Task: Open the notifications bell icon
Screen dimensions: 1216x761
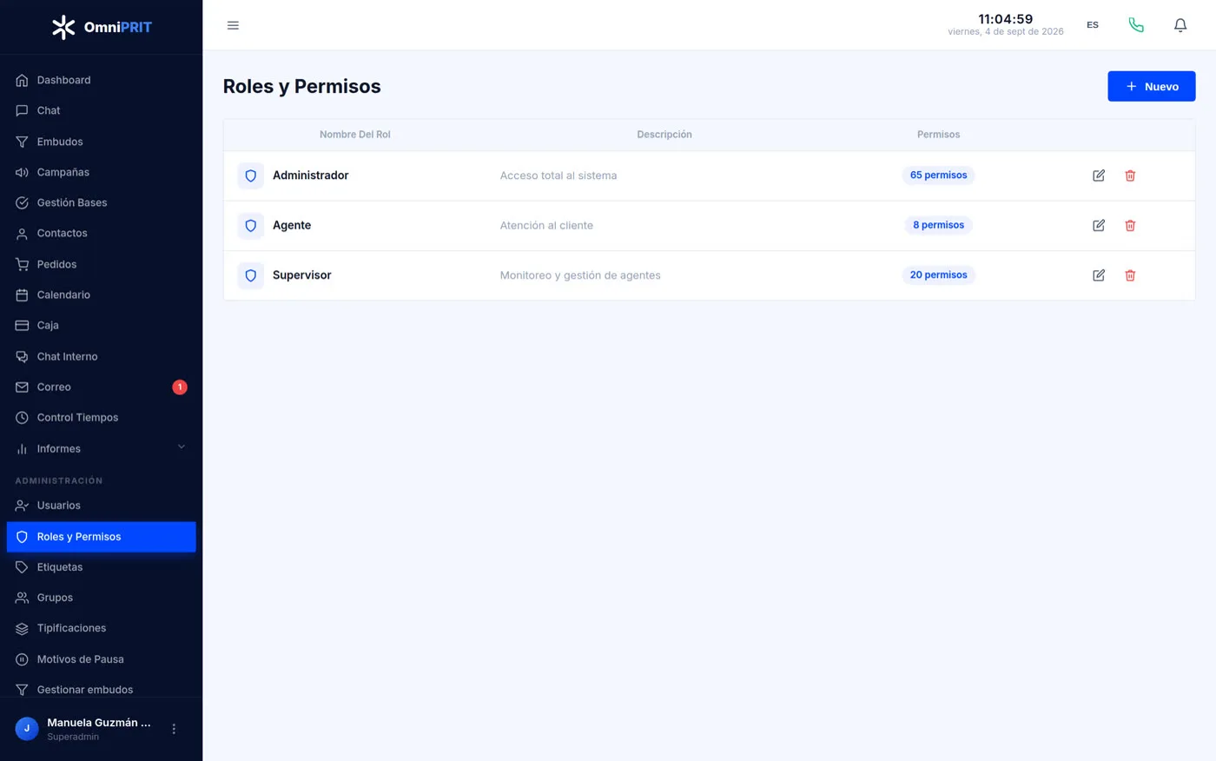Action: click(x=1180, y=25)
